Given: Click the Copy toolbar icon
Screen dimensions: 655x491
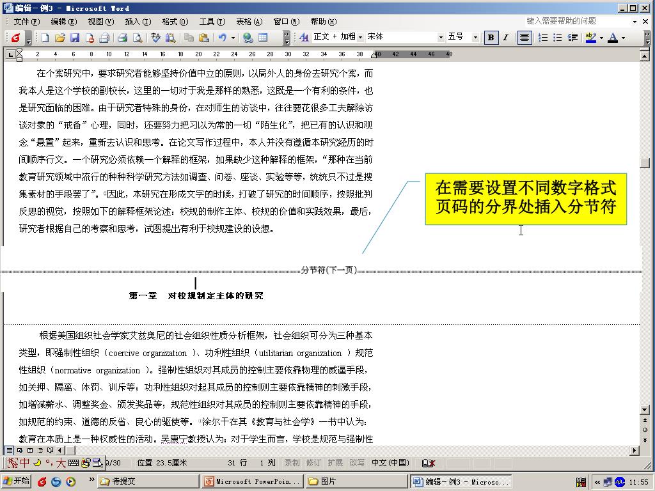Looking at the screenshot, I should click(189, 38).
